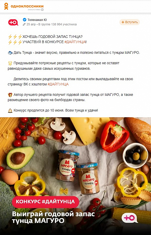This screenshot has height=235, width=151.
Task: Open the tuna contest photo attachment
Action: point(75,176)
